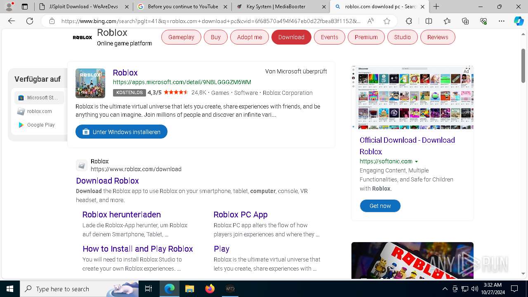Open the Roblox app thumbnail image
The height and width of the screenshot is (297, 528).
tap(90, 83)
